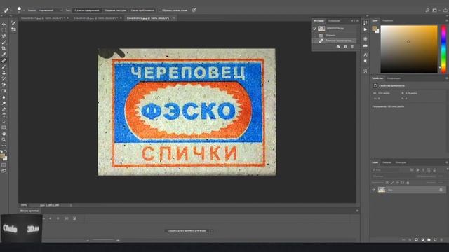Switch to the "Каналы" tab

[387, 162]
